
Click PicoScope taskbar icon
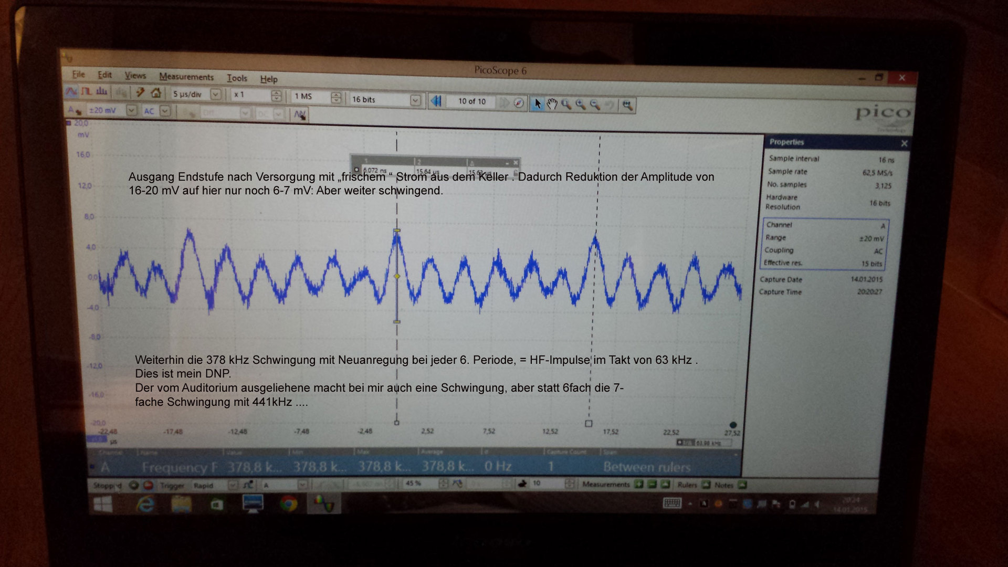pyautogui.click(x=324, y=504)
